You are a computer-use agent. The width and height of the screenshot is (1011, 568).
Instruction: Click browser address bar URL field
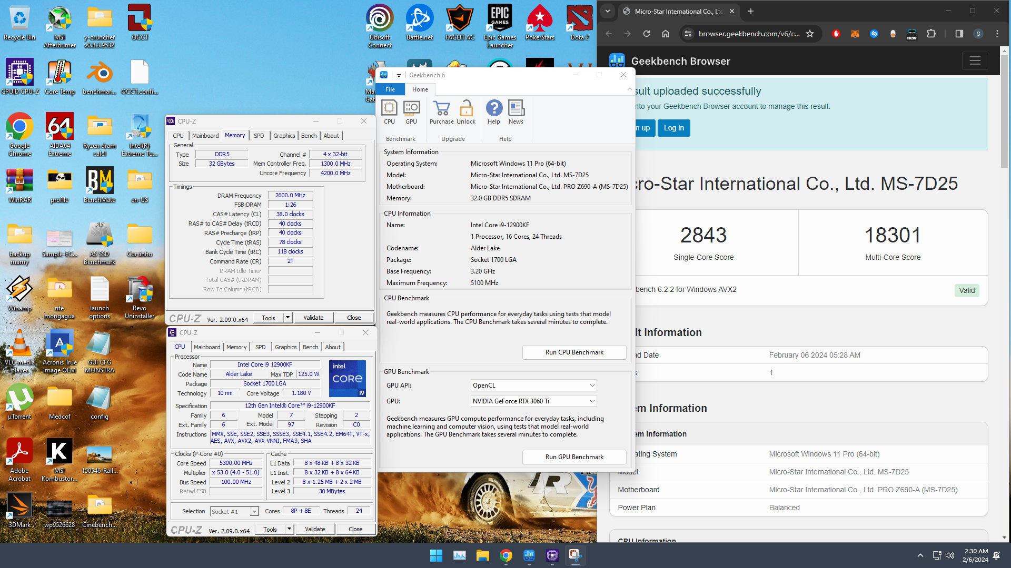click(x=749, y=34)
